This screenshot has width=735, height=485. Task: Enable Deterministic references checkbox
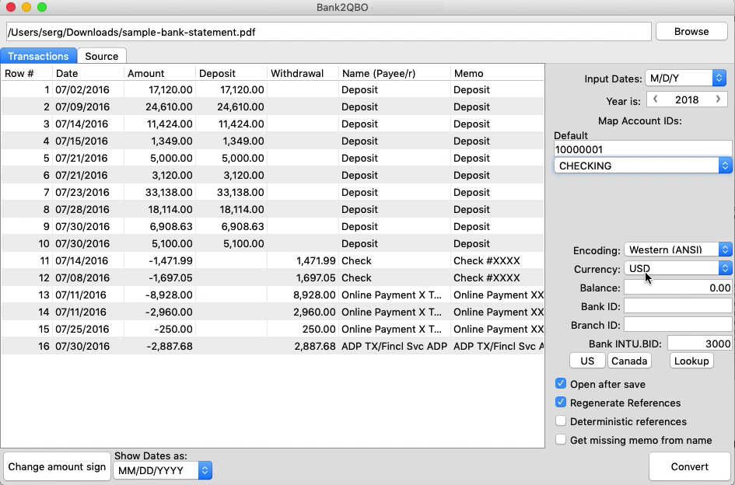pos(561,421)
